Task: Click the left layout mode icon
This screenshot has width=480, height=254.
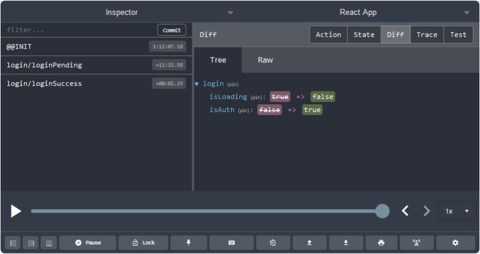Action: 13,243
